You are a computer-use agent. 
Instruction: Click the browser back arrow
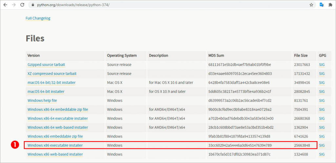tap(5, 5)
